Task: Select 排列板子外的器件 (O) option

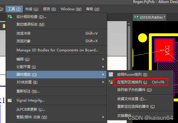Action: point(134,90)
